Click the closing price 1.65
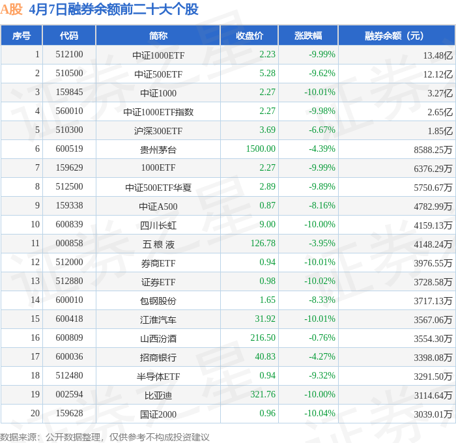Screen dimensions: 456x443 (267, 300)
